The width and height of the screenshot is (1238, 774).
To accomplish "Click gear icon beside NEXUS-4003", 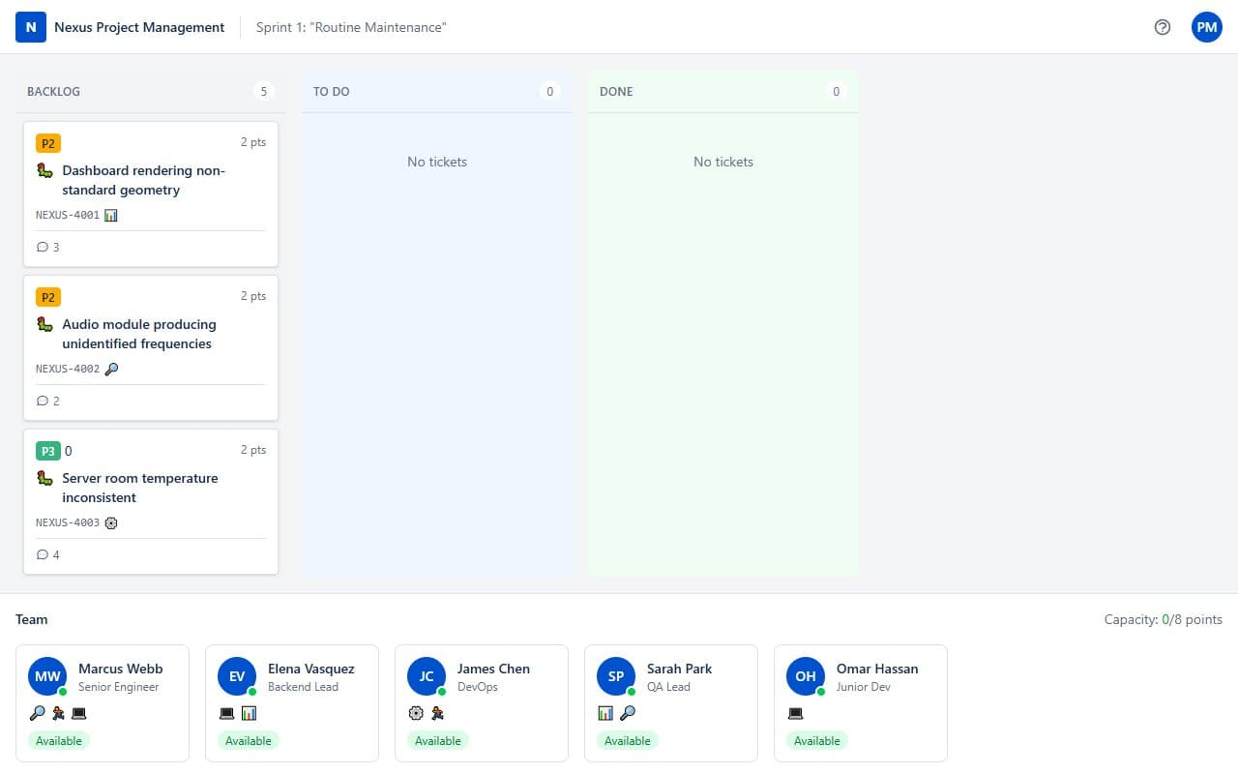I will click(111, 522).
